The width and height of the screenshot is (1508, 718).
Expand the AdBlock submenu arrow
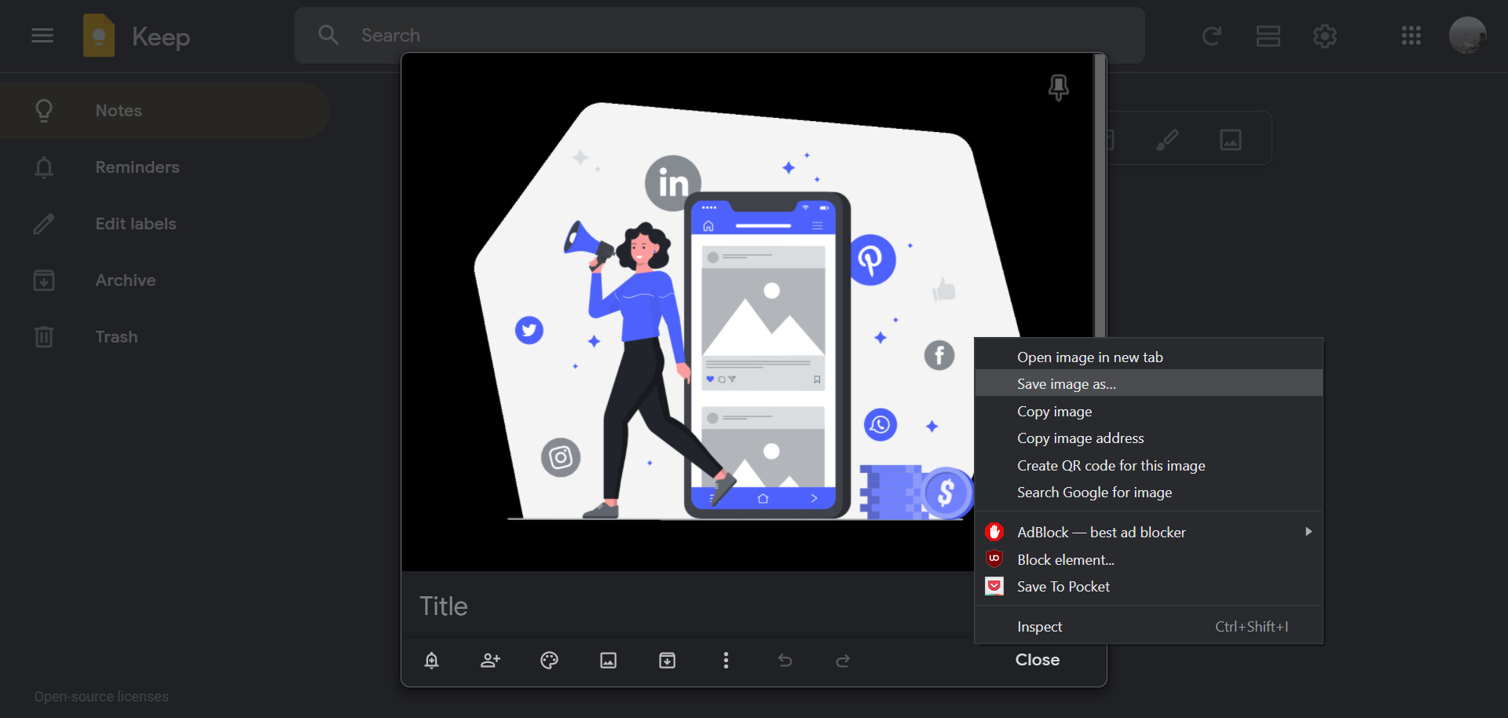[1309, 532]
